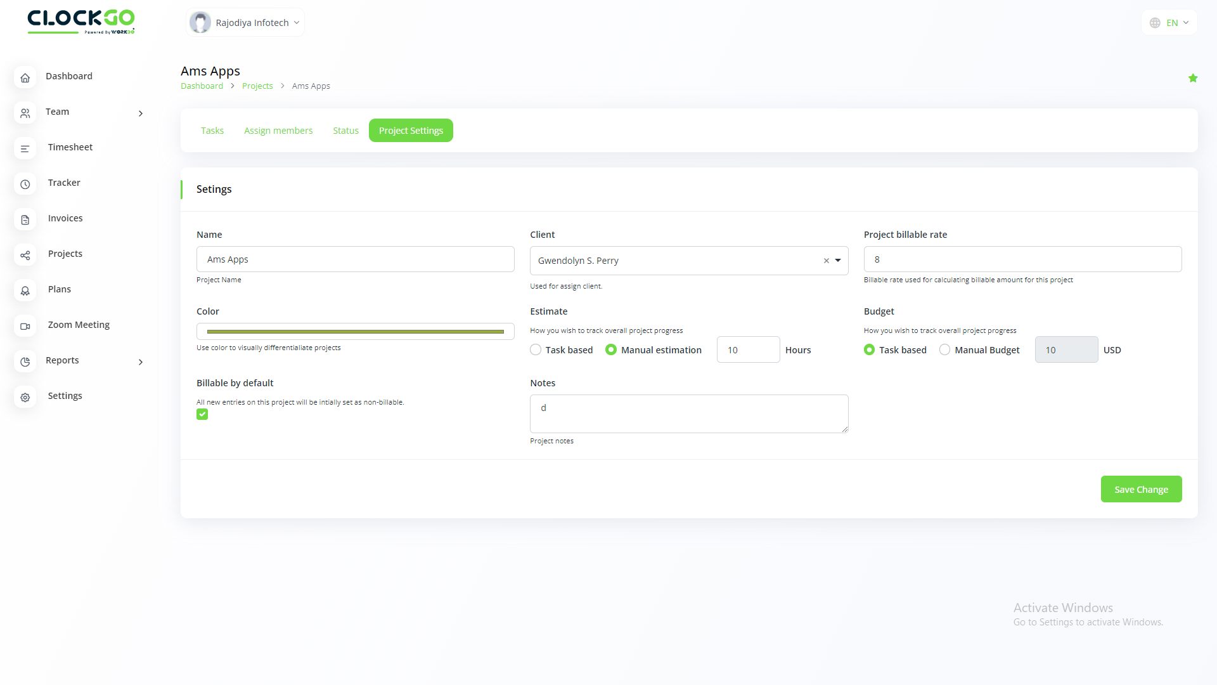Open the Client dropdown arrow

point(838,260)
